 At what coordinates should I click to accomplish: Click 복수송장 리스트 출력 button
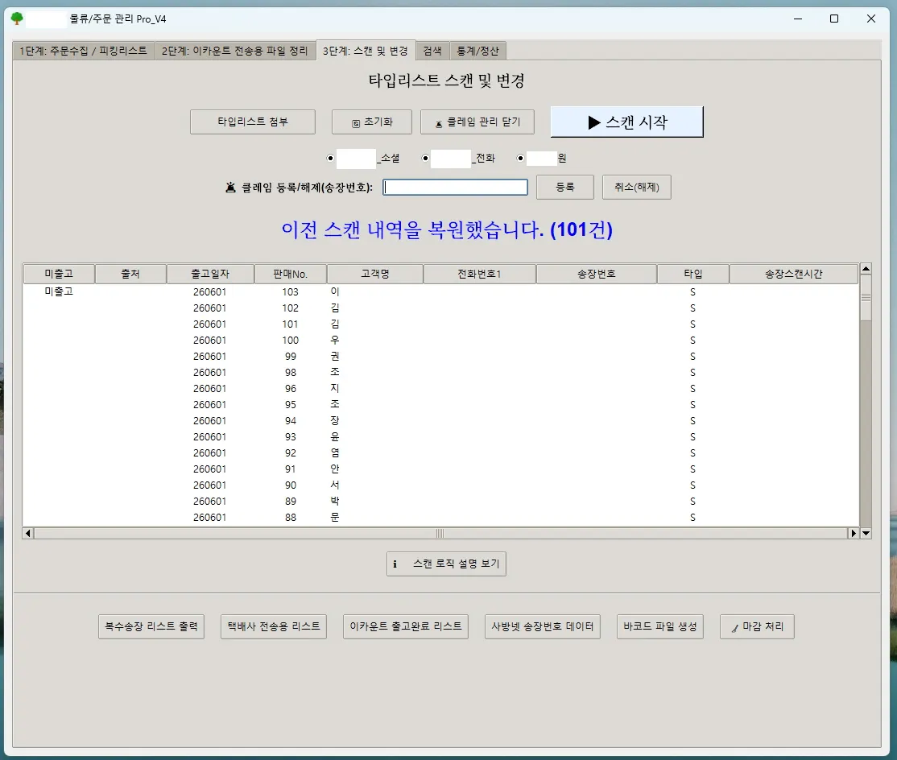click(x=151, y=626)
